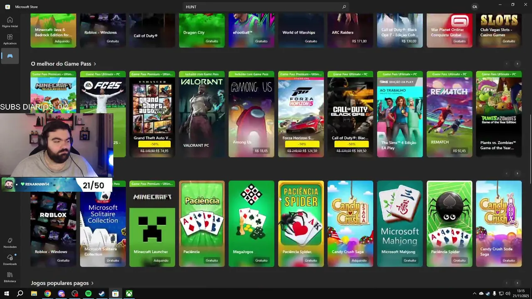
Task: Open the ARC Raiders card
Action: point(350,30)
